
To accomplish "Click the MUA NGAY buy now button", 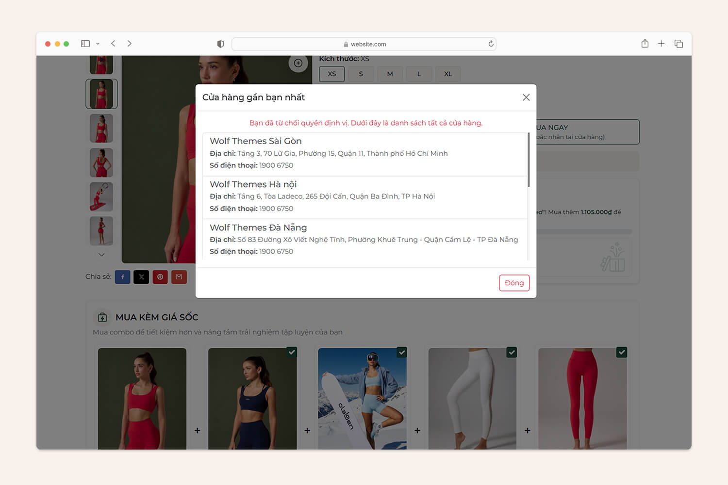I will click(588, 132).
